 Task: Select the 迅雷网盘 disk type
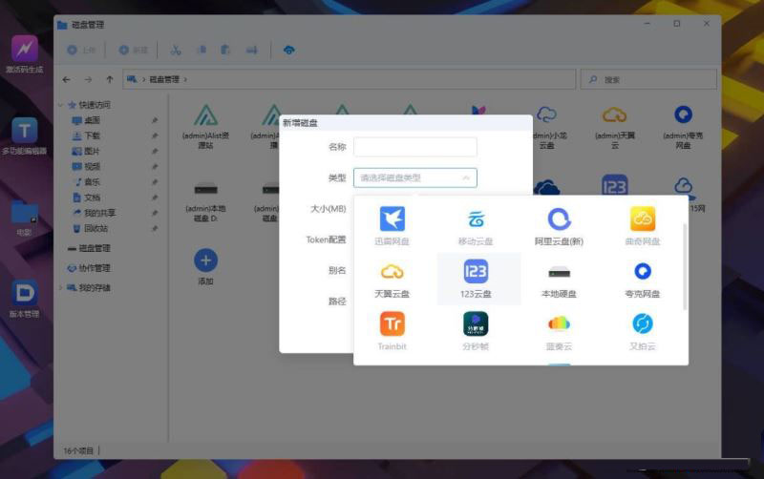coord(392,226)
